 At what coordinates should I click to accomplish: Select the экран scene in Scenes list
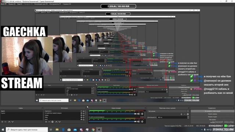pyautogui.click(x=21, y=111)
